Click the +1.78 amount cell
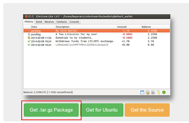The height and width of the screenshot is (123, 189). (x=125, y=41)
